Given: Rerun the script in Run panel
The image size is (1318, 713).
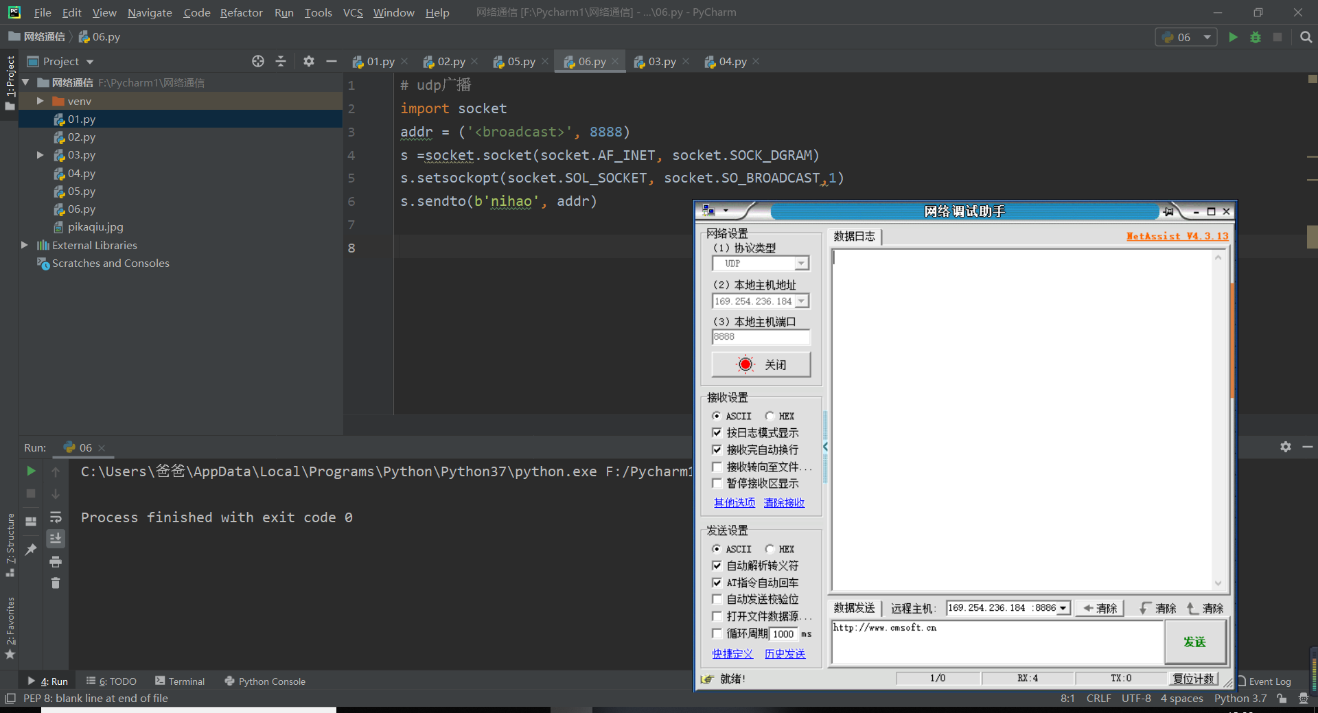Looking at the screenshot, I should pyautogui.click(x=31, y=471).
